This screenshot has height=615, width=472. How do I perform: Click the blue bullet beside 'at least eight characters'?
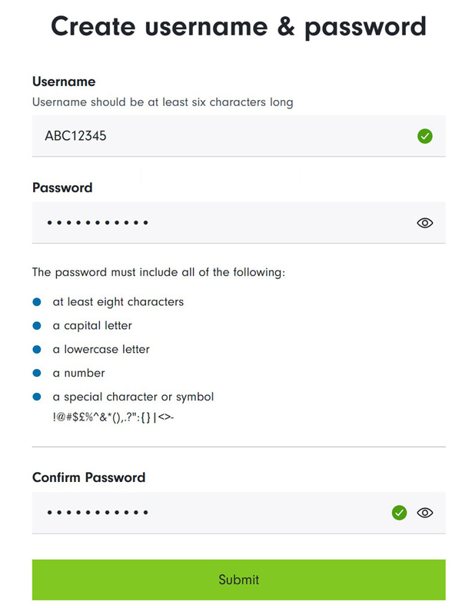(36, 302)
